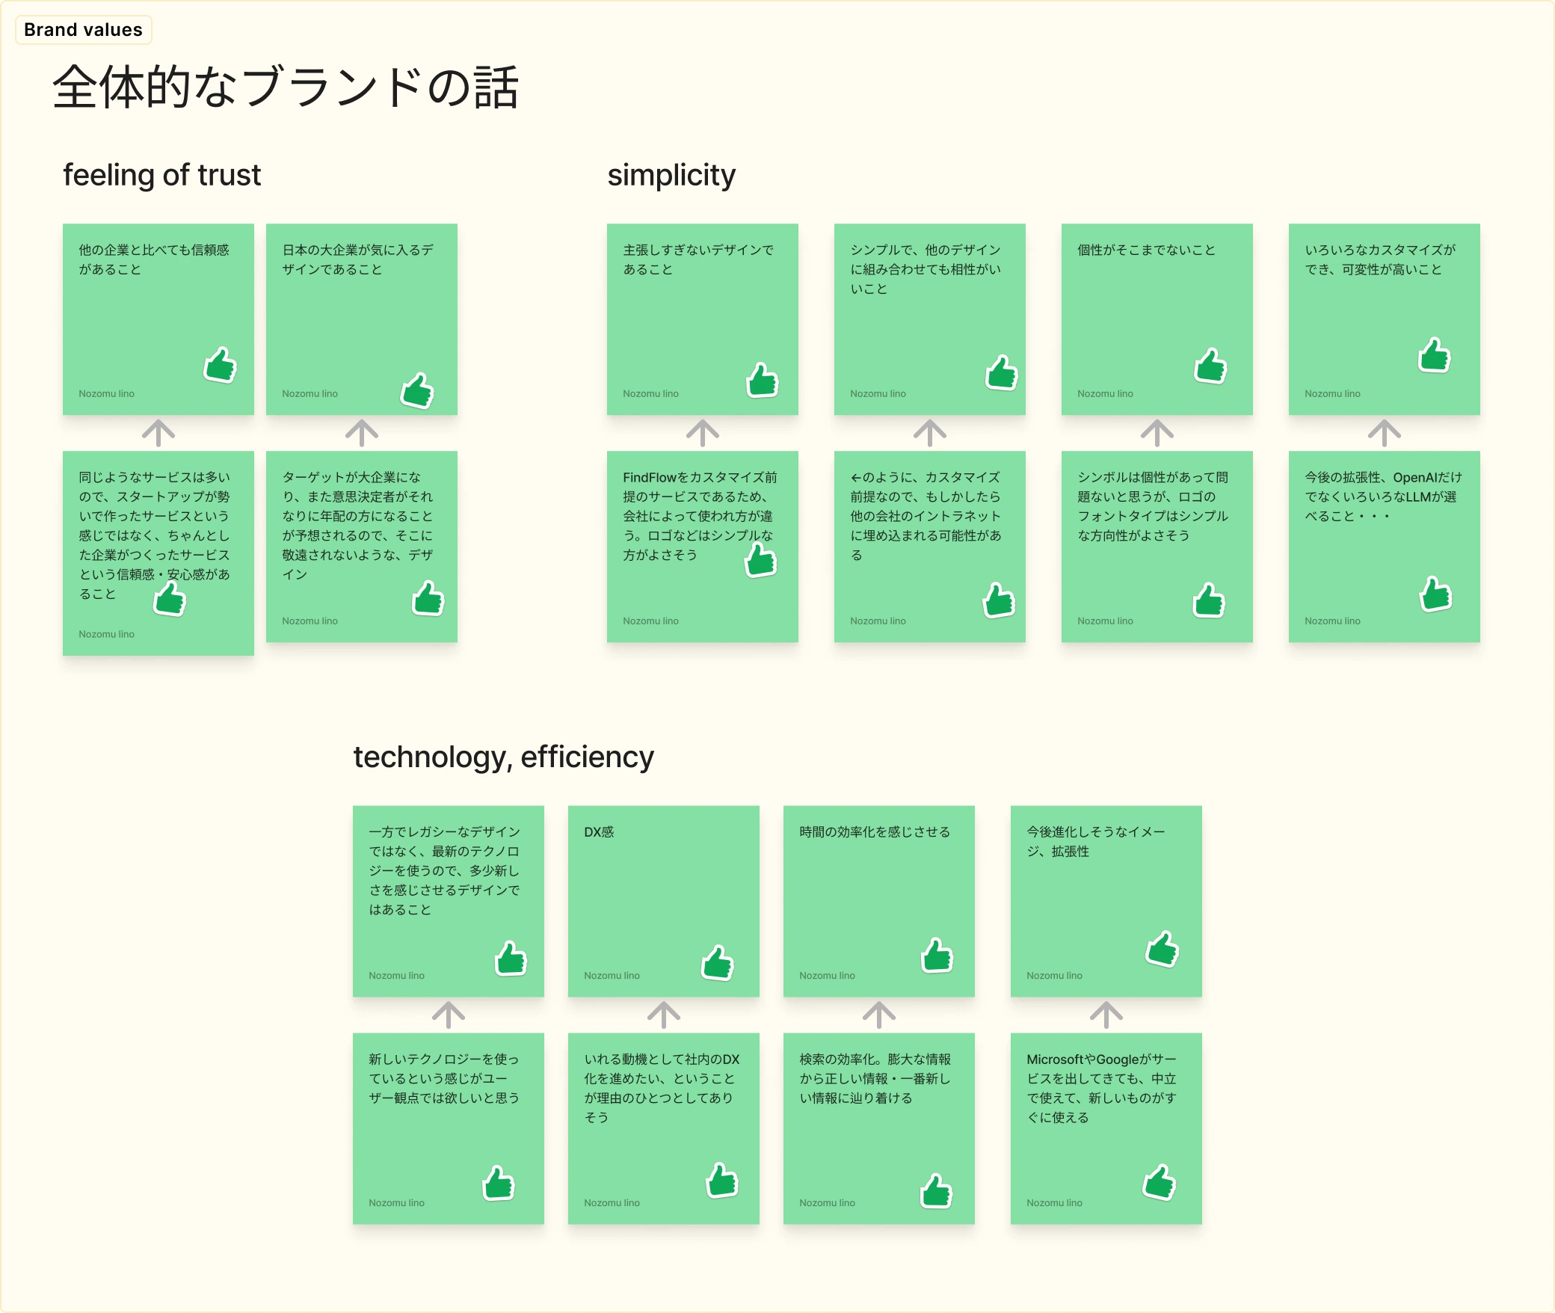This screenshot has width=1555, height=1313.
Task: Select the technology, efficiency section title
Action: [504, 757]
